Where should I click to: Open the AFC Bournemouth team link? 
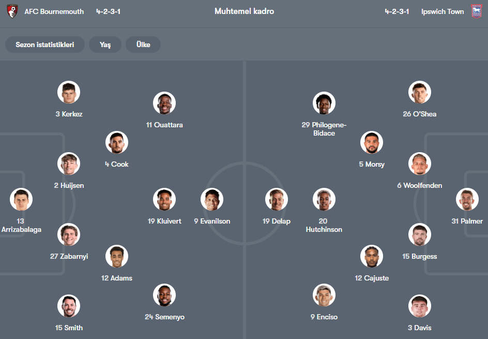[54, 11]
